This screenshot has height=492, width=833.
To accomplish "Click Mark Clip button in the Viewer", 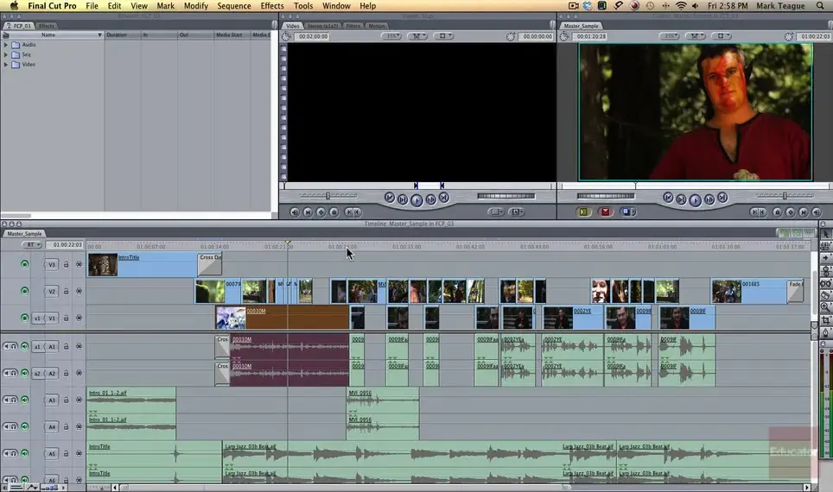I will (x=308, y=211).
